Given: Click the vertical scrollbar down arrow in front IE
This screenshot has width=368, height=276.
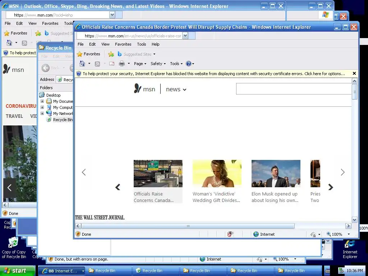Looking at the screenshot, I should [355, 220].
